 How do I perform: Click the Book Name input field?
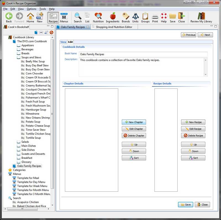pyautogui.click(x=143, y=54)
